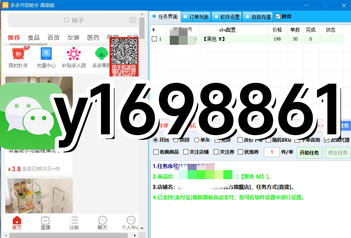Screen dimensions: 351x238
Task: Open the 个人中心 profile icon
Action: click(131, 222)
